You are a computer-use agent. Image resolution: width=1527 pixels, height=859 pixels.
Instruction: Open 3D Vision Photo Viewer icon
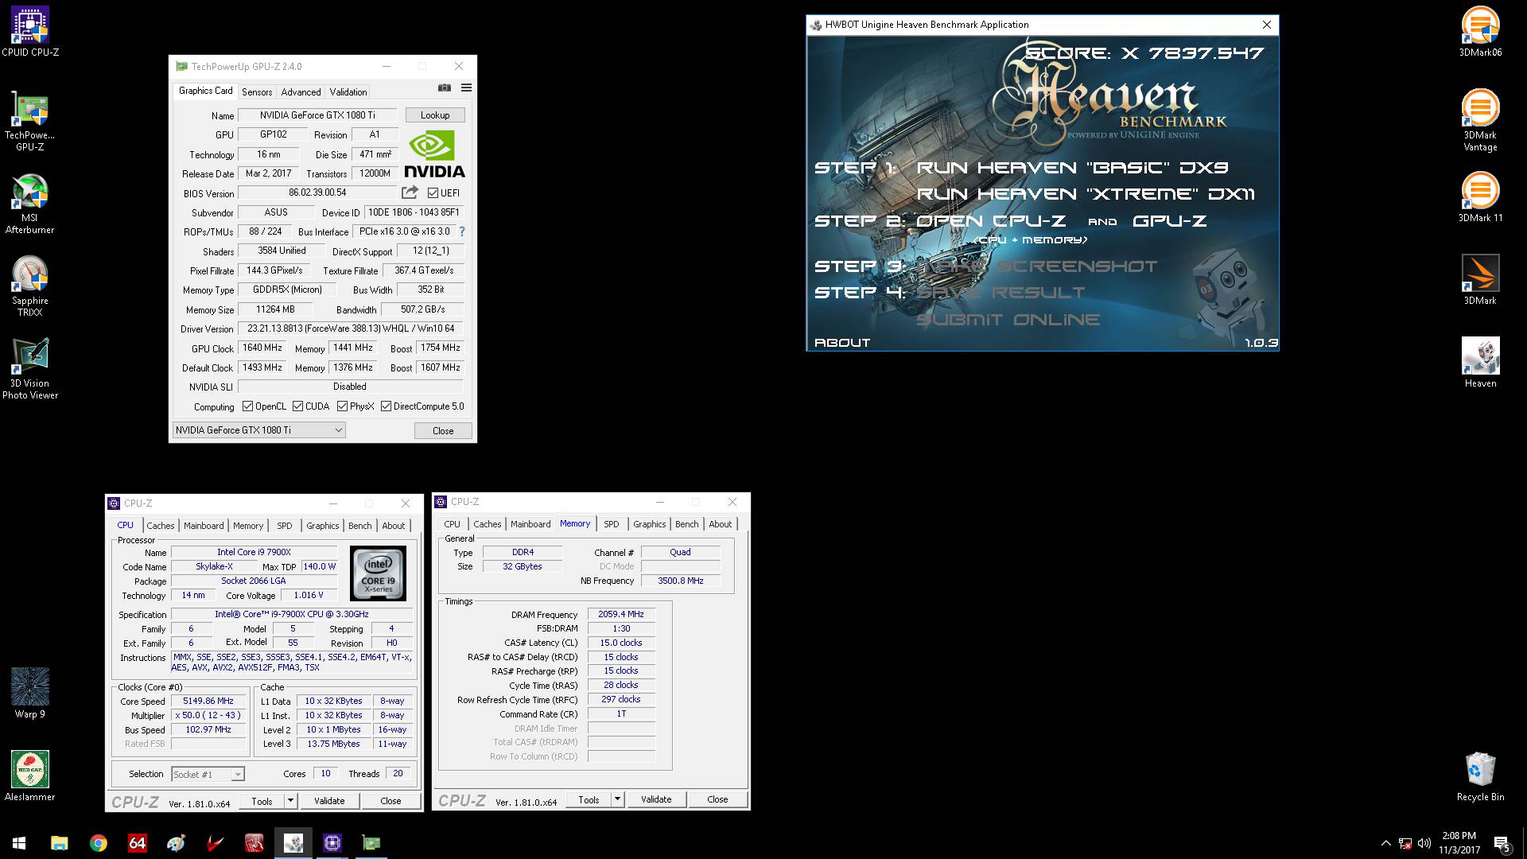pyautogui.click(x=30, y=369)
